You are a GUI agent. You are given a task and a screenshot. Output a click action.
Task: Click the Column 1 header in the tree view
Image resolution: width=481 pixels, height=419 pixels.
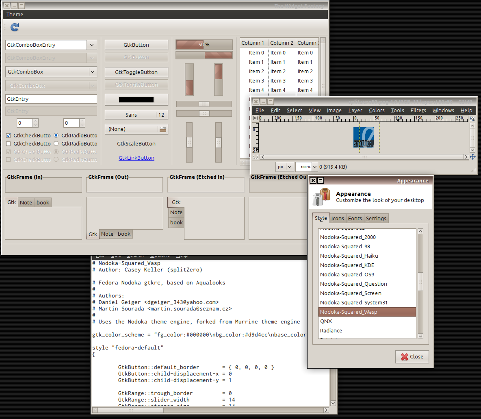253,43
